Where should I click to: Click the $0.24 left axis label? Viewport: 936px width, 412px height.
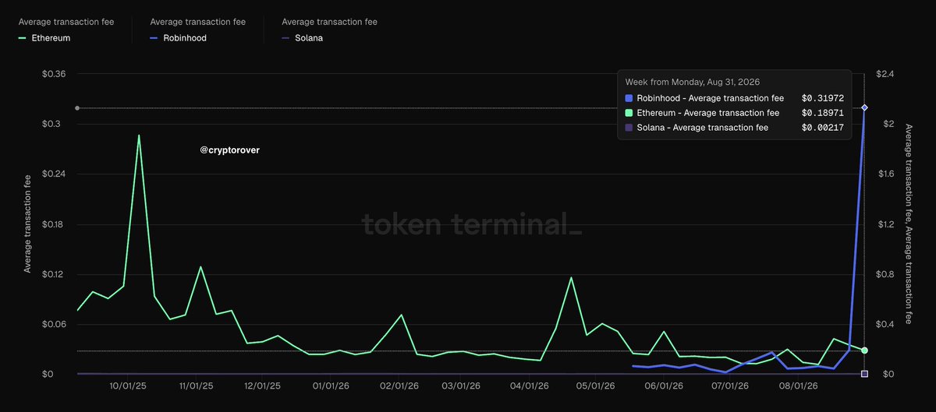click(x=54, y=174)
